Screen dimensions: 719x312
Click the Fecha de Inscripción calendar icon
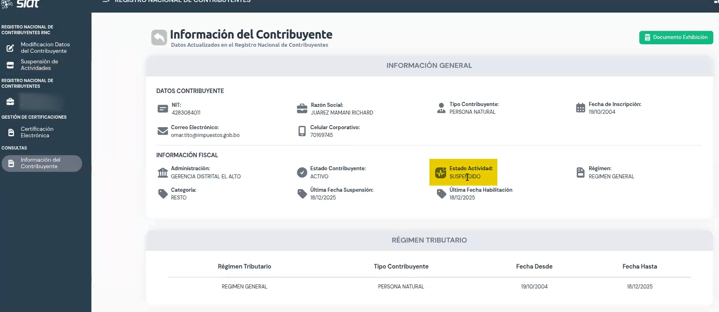tap(580, 108)
